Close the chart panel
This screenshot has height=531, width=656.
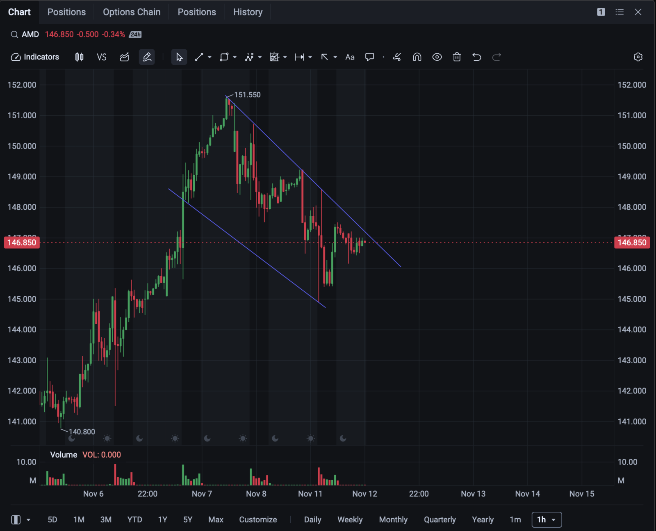click(638, 12)
